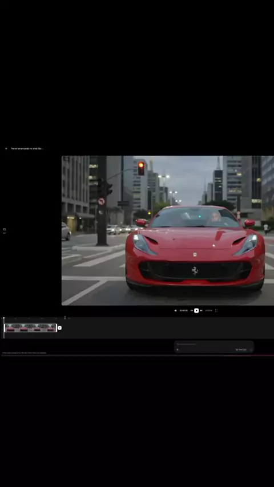The image size is (274, 487).
Task: Select the Ferrari clip in timeline
Action: [x=30, y=328]
